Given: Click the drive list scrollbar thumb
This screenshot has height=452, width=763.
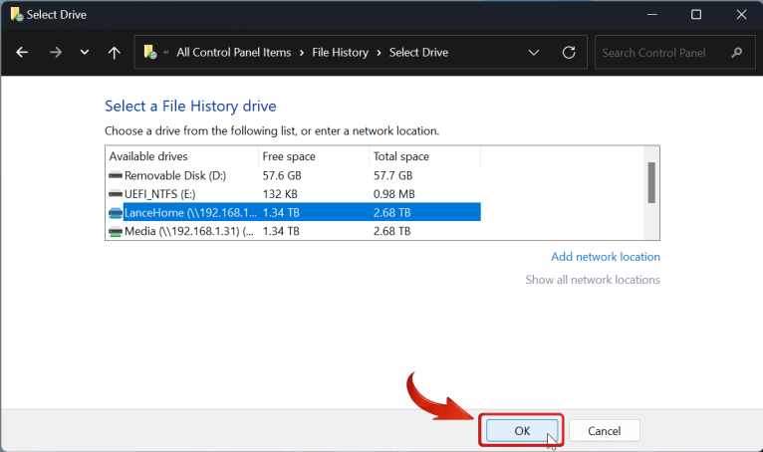Looking at the screenshot, I should click(651, 182).
